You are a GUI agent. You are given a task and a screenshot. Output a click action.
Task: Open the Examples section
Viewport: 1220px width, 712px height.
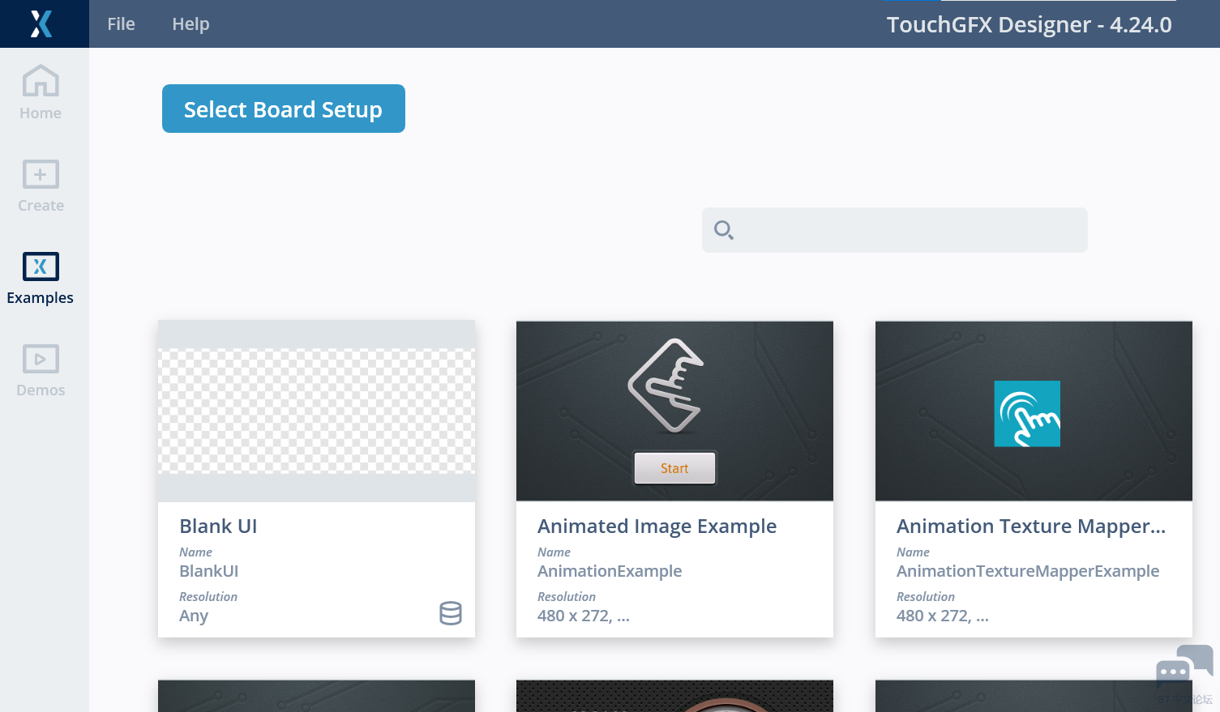click(x=41, y=278)
